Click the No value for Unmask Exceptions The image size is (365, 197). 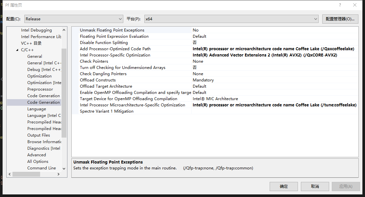(196, 30)
